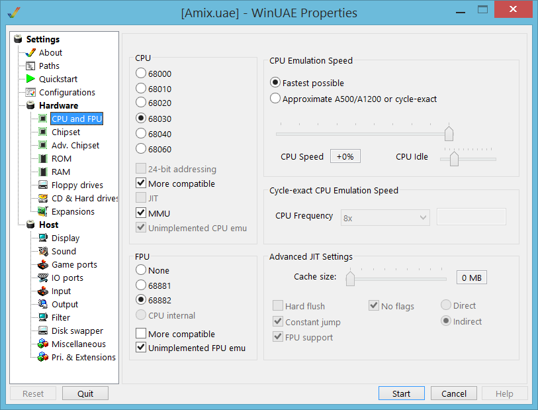Click the Host section drive icon
Image resolution: width=538 pixels, height=410 pixels.
coord(30,225)
